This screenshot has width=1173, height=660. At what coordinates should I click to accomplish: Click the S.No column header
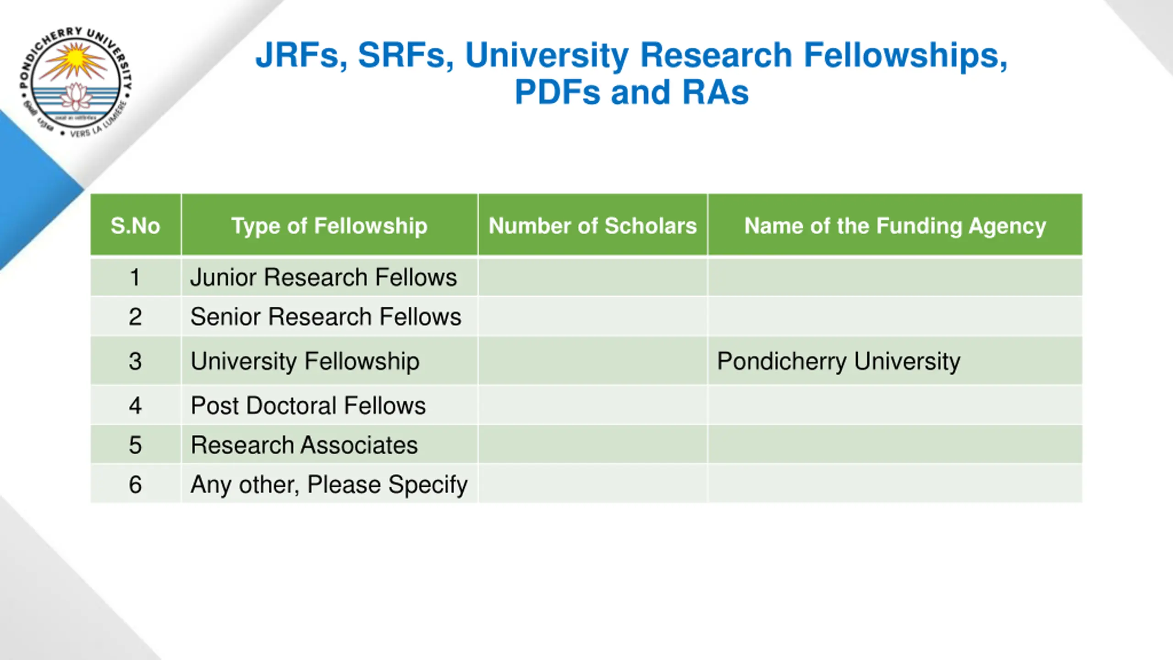coord(136,225)
